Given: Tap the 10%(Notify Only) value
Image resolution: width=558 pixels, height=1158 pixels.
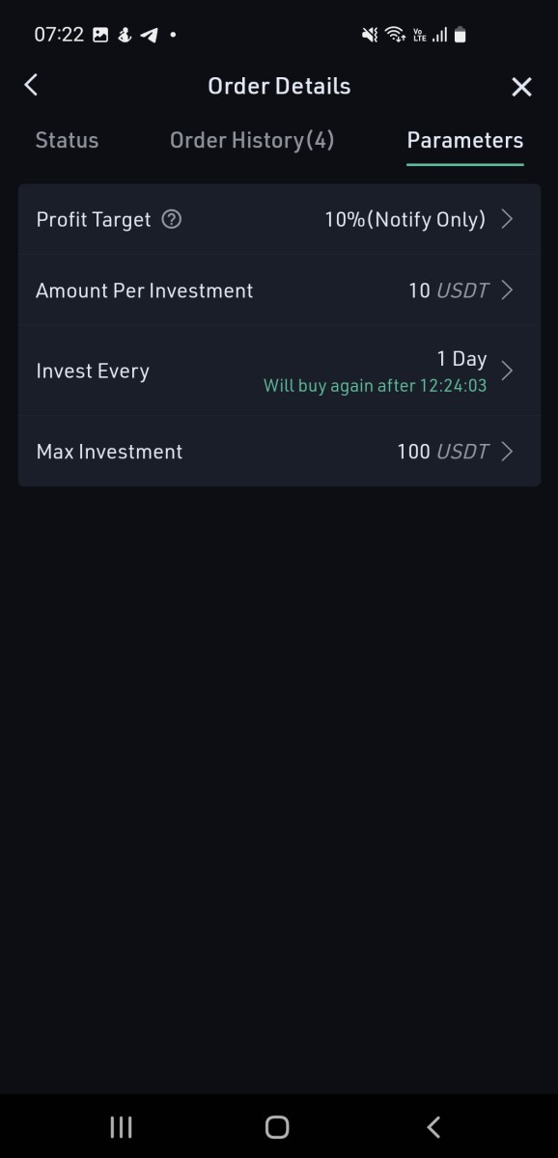Looking at the screenshot, I should pos(405,219).
